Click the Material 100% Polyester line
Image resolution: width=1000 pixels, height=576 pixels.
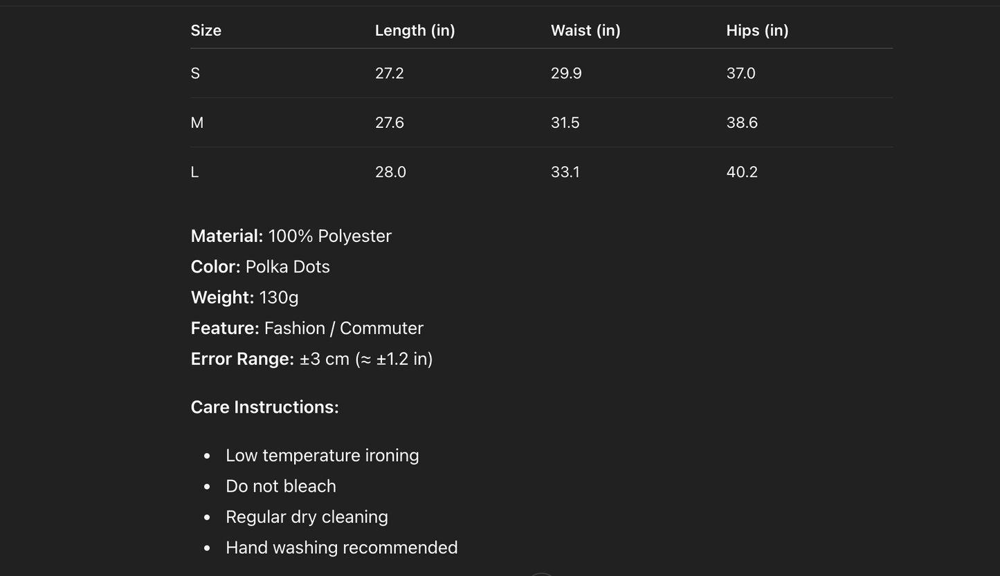(291, 236)
